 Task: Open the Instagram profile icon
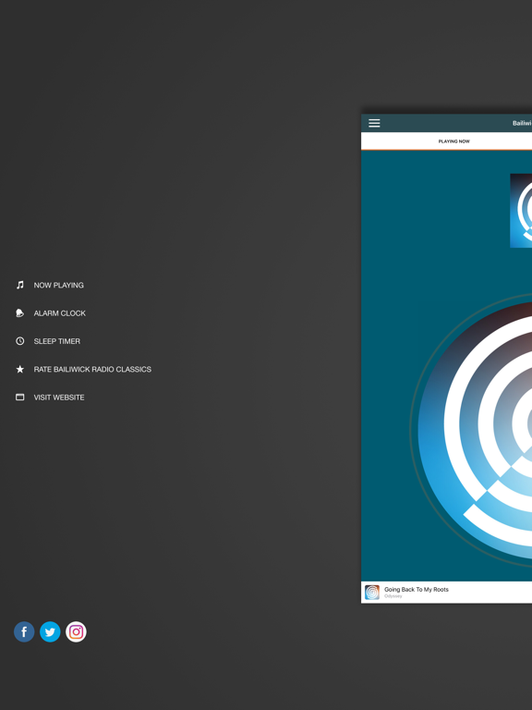(76, 631)
